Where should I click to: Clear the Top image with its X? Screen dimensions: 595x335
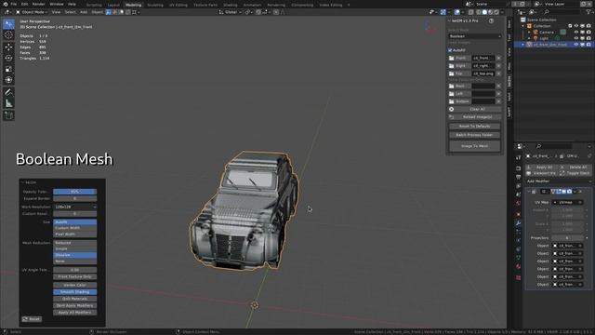[498, 74]
